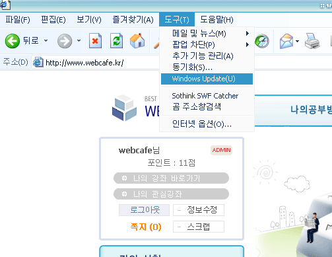Viewport: 332px width, 257px height.
Task: Refresh the page with green arrows icon
Action: (116, 41)
